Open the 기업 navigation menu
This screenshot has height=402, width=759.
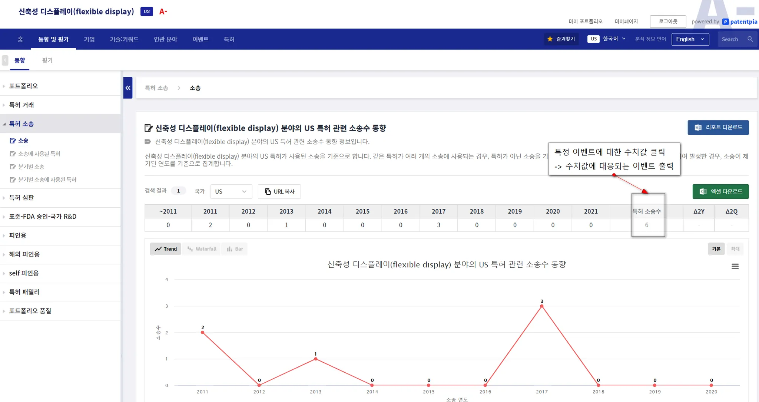pyautogui.click(x=89, y=39)
